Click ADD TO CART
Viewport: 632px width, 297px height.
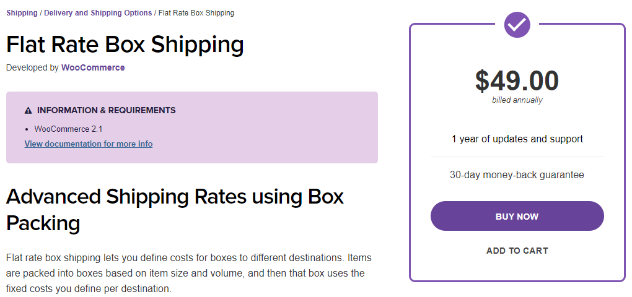(517, 251)
